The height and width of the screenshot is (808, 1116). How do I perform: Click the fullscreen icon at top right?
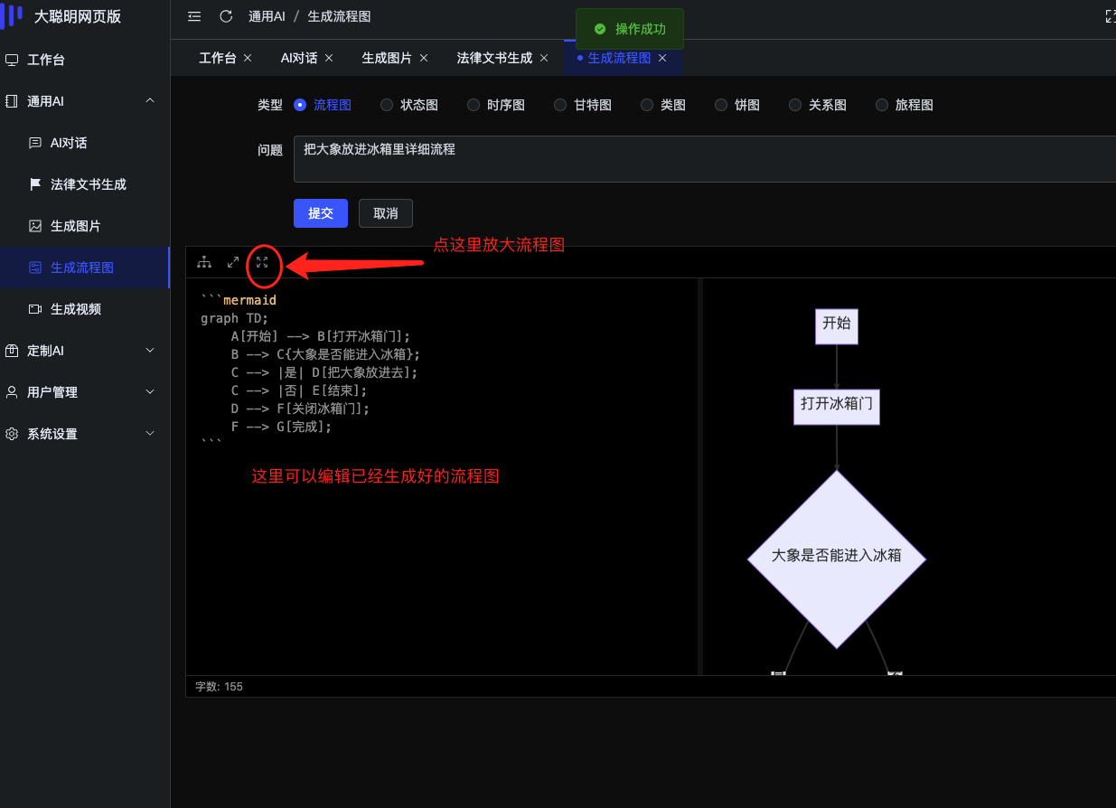[x=1111, y=16]
